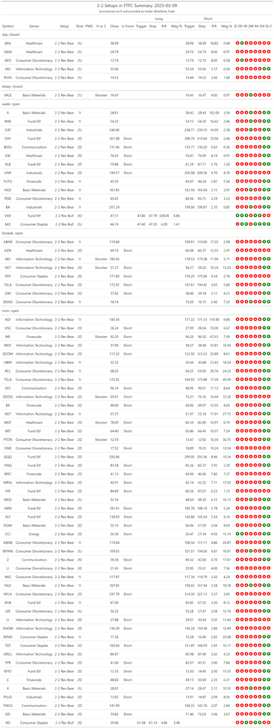Click the CAT symbol cell
The width and height of the screenshot is (274, 728).
click(8, 130)
